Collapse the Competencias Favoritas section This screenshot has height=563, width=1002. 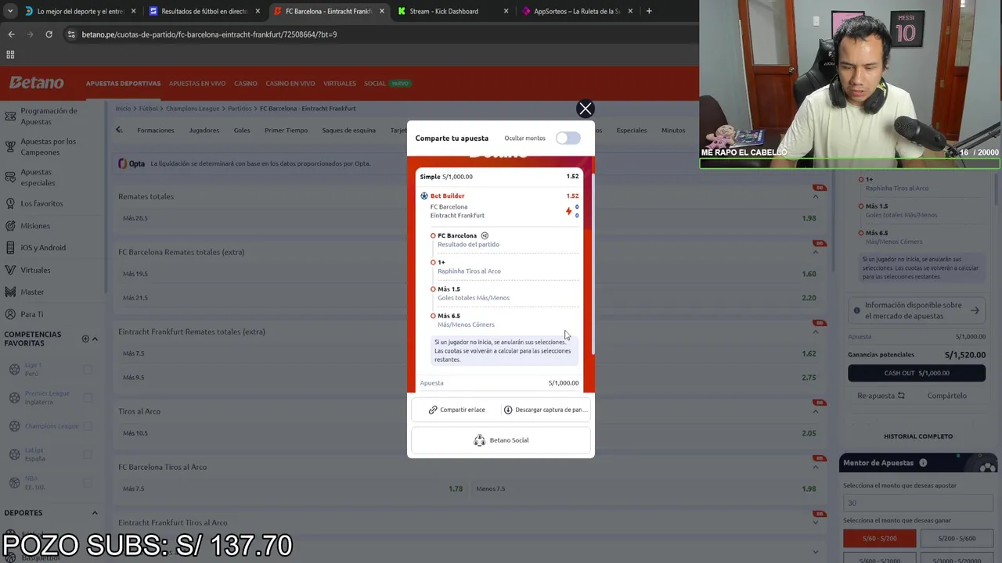95,339
